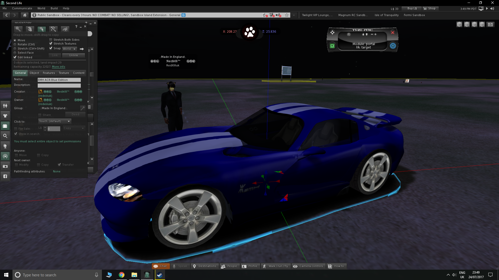Click the first HUD cube icon at top right
499x280 pixels.
click(x=459, y=24)
